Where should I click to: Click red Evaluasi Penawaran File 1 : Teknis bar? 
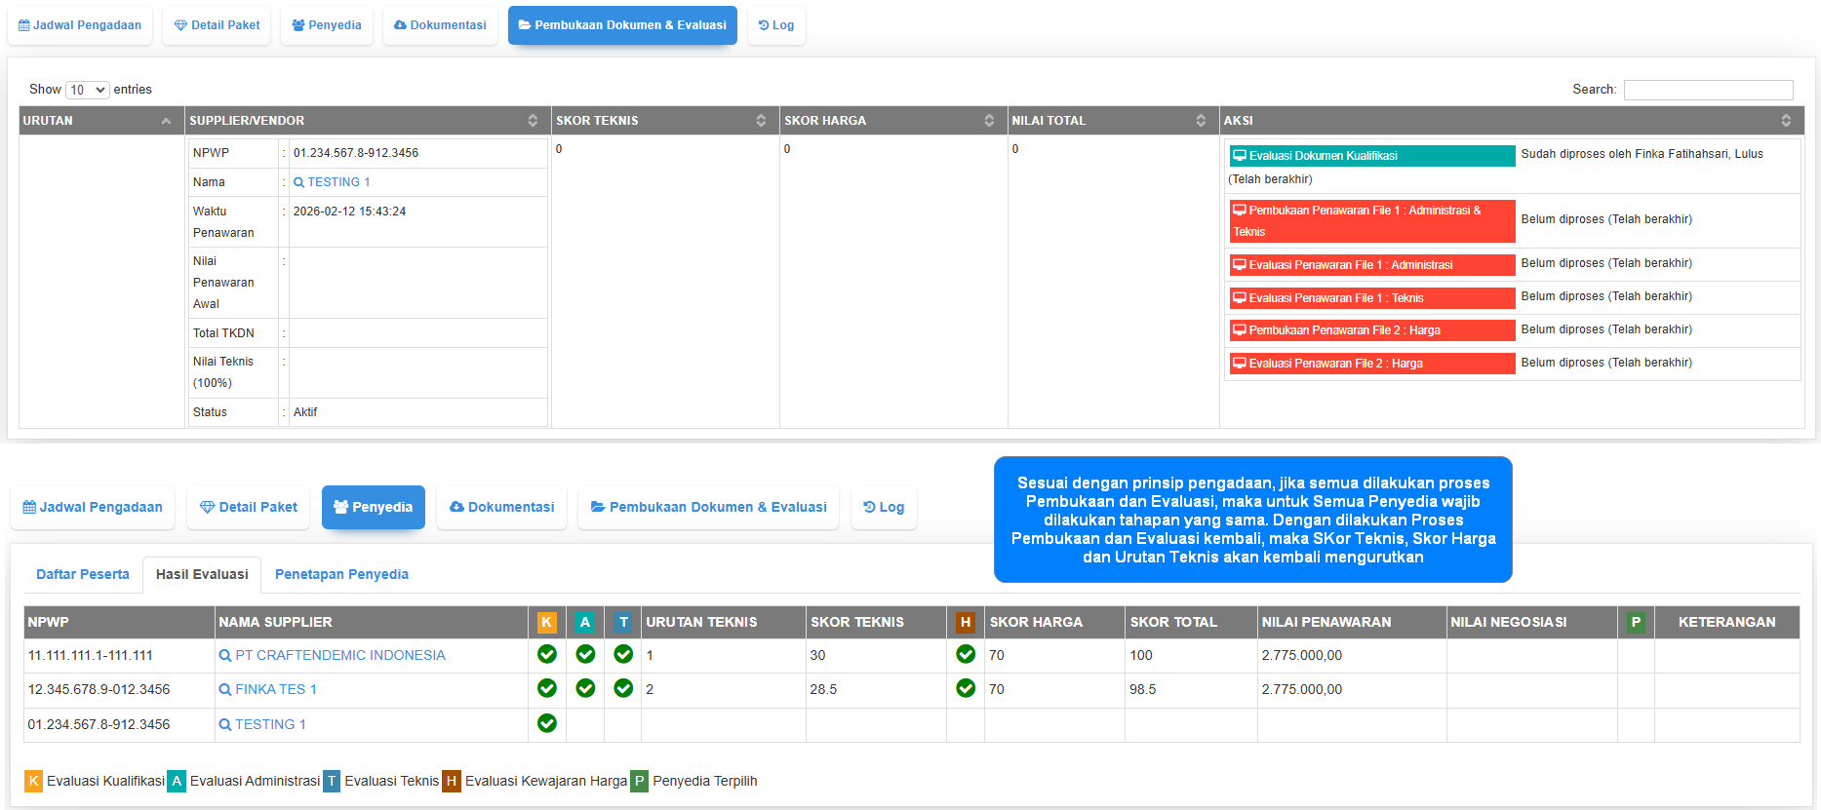[1370, 298]
